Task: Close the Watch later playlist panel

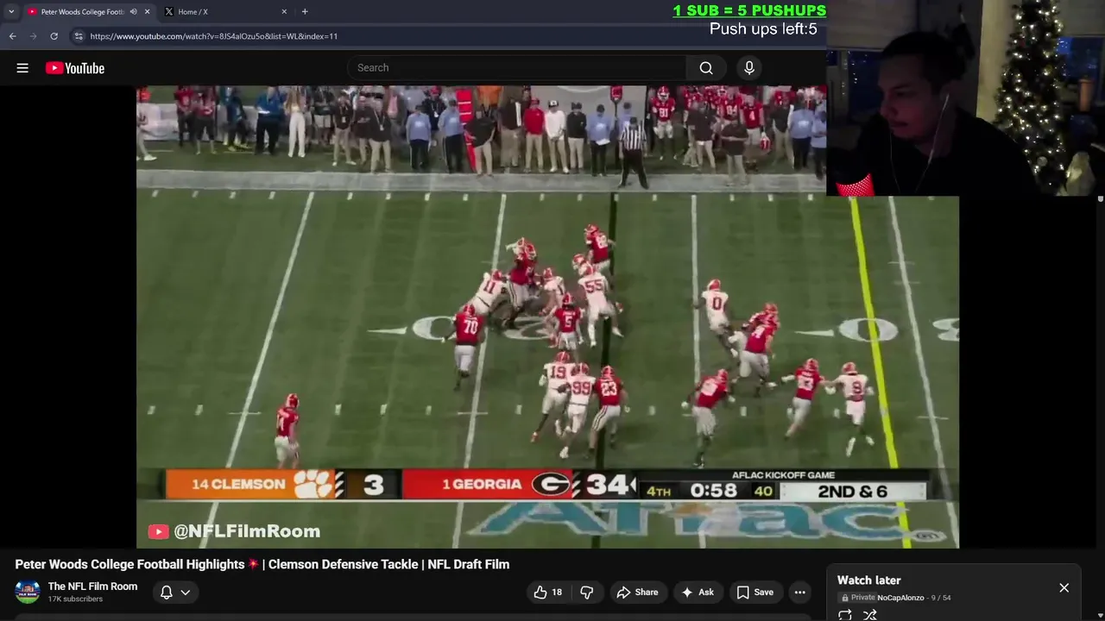Action: coord(1064,588)
